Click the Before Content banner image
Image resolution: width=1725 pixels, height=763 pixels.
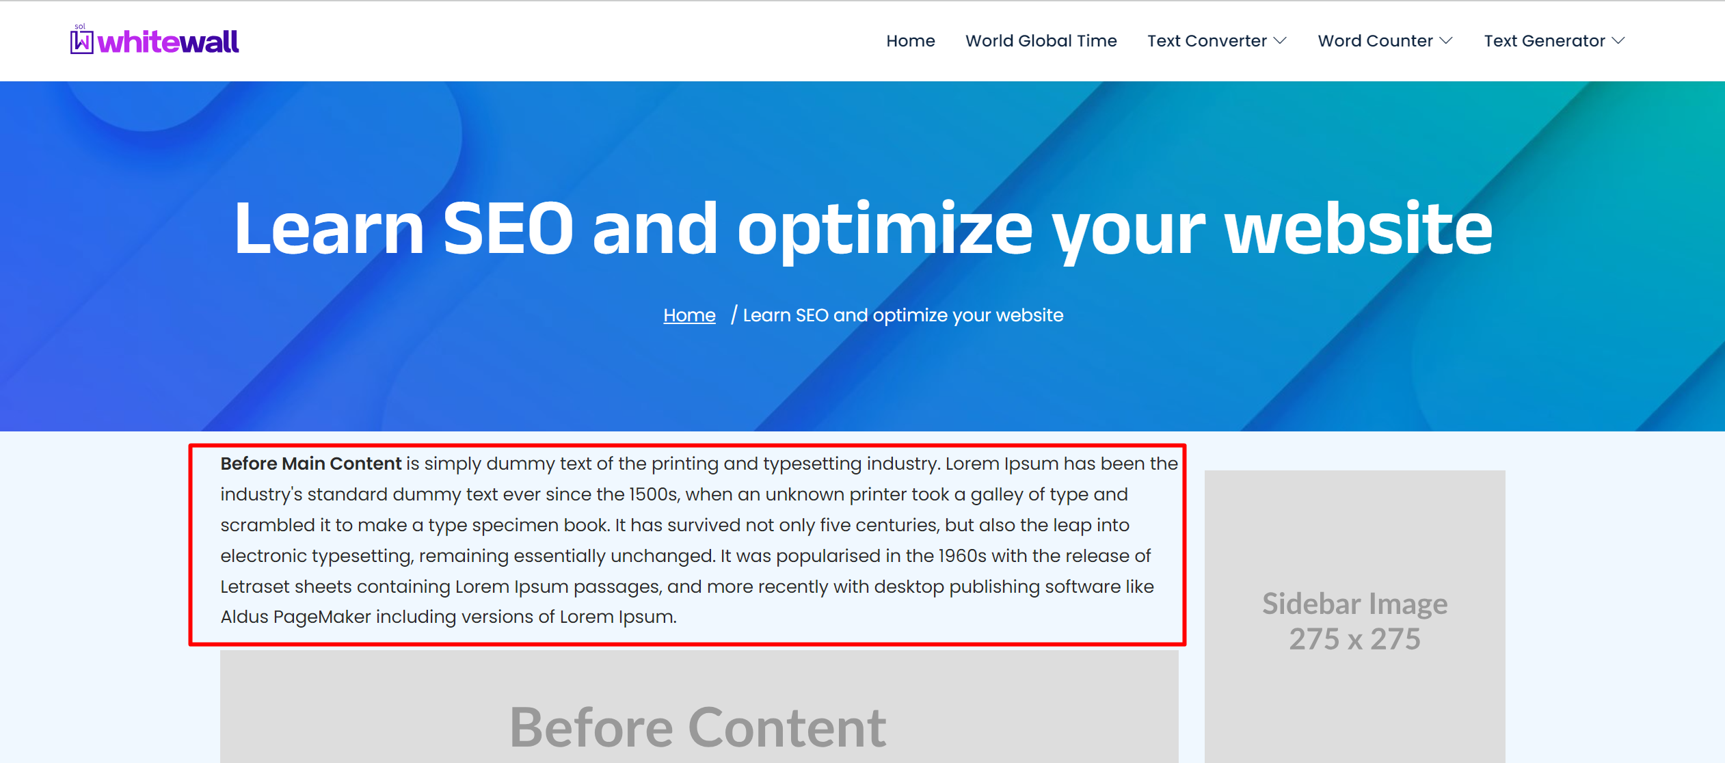(x=699, y=707)
